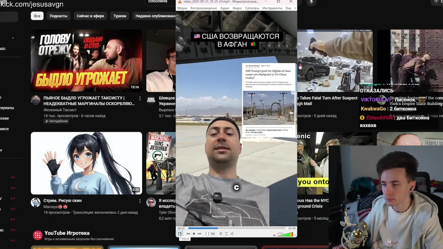Screen dimensions: 443x249
Task: Click the Шевцов video channel avatar
Action: (151, 99)
